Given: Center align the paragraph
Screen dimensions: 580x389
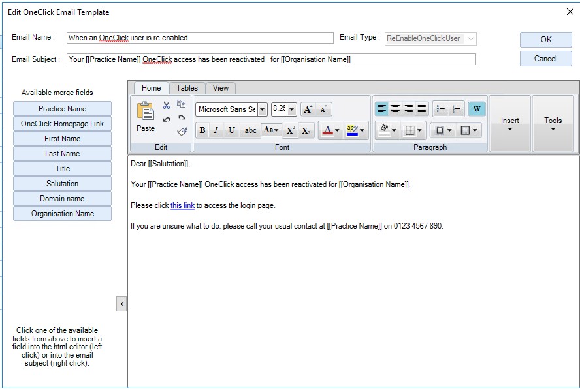Looking at the screenshot, I should point(395,109).
